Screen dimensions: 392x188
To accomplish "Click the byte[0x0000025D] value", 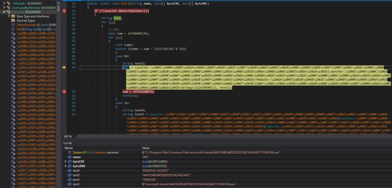I will 155,166.
